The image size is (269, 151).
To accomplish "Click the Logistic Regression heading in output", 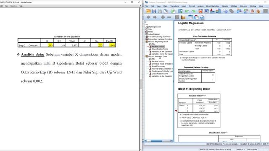I will pos(191,23).
